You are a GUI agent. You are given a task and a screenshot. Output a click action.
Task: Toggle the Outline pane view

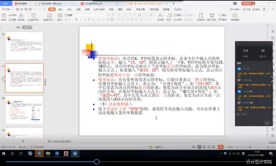(x=17, y=27)
